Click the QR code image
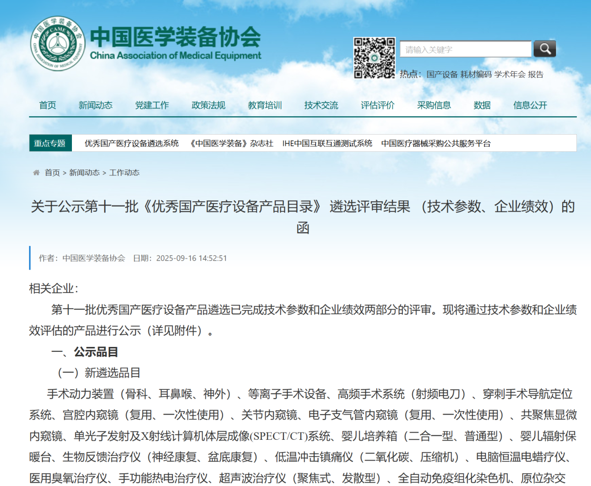The width and height of the screenshot is (591, 486). click(x=374, y=58)
